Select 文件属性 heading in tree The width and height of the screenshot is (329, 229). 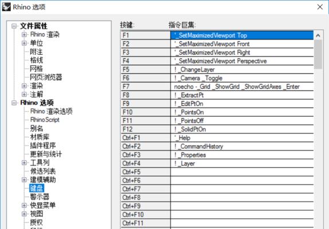[x=34, y=26]
